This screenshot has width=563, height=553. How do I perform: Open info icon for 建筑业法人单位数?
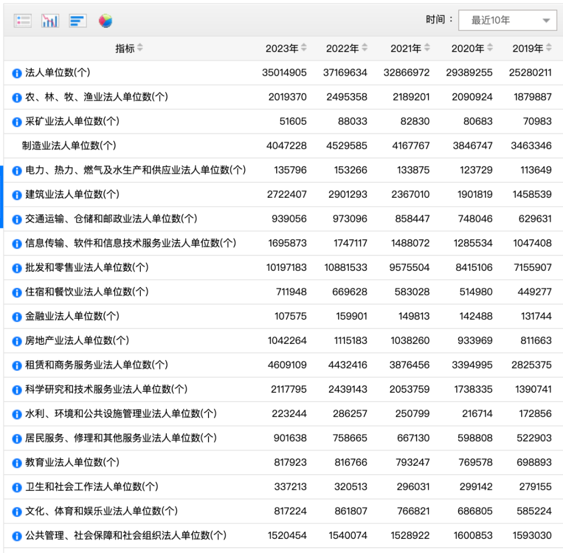[17, 195]
